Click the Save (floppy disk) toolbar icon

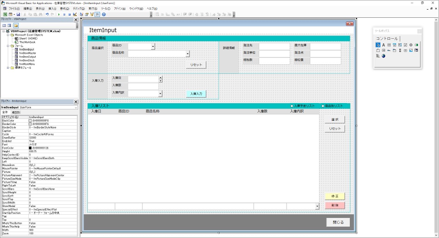[18, 14]
